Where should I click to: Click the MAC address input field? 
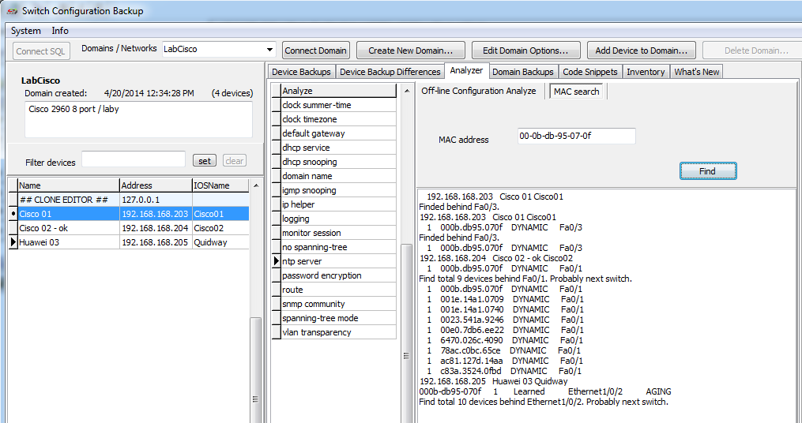[576, 137]
